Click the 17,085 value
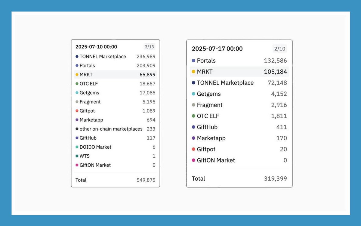The width and height of the screenshot is (361, 226). pos(147,93)
